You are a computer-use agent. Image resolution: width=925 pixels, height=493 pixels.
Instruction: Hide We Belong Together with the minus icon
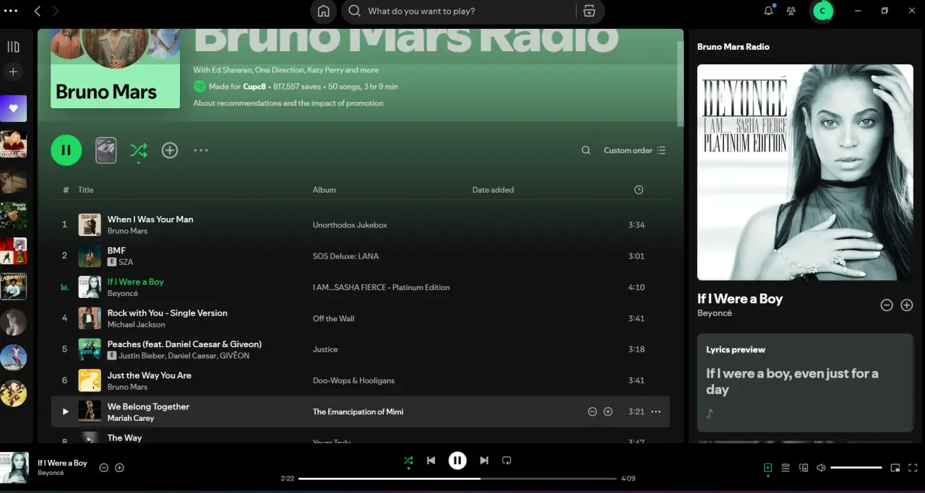point(593,411)
